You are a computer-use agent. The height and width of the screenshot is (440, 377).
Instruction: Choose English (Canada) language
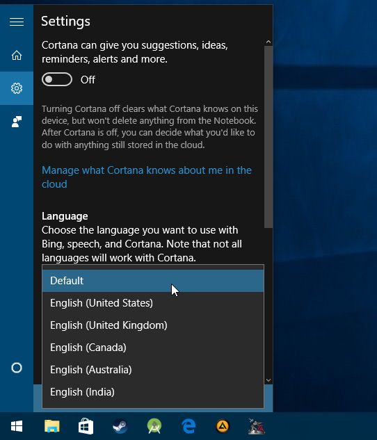[x=153, y=348]
